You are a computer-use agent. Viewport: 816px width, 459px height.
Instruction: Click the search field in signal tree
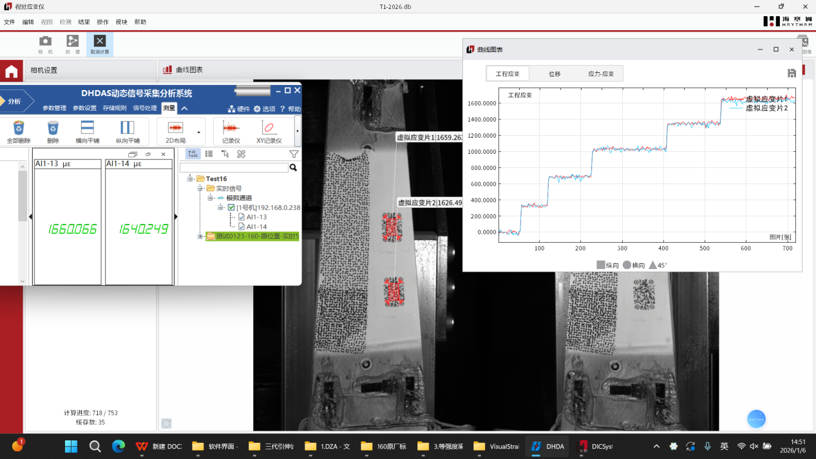pyautogui.click(x=234, y=167)
